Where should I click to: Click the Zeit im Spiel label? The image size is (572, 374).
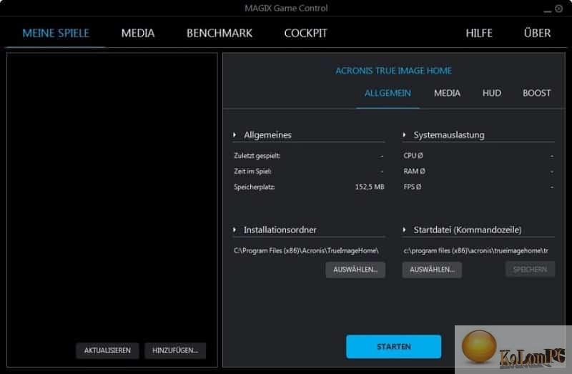click(253, 171)
